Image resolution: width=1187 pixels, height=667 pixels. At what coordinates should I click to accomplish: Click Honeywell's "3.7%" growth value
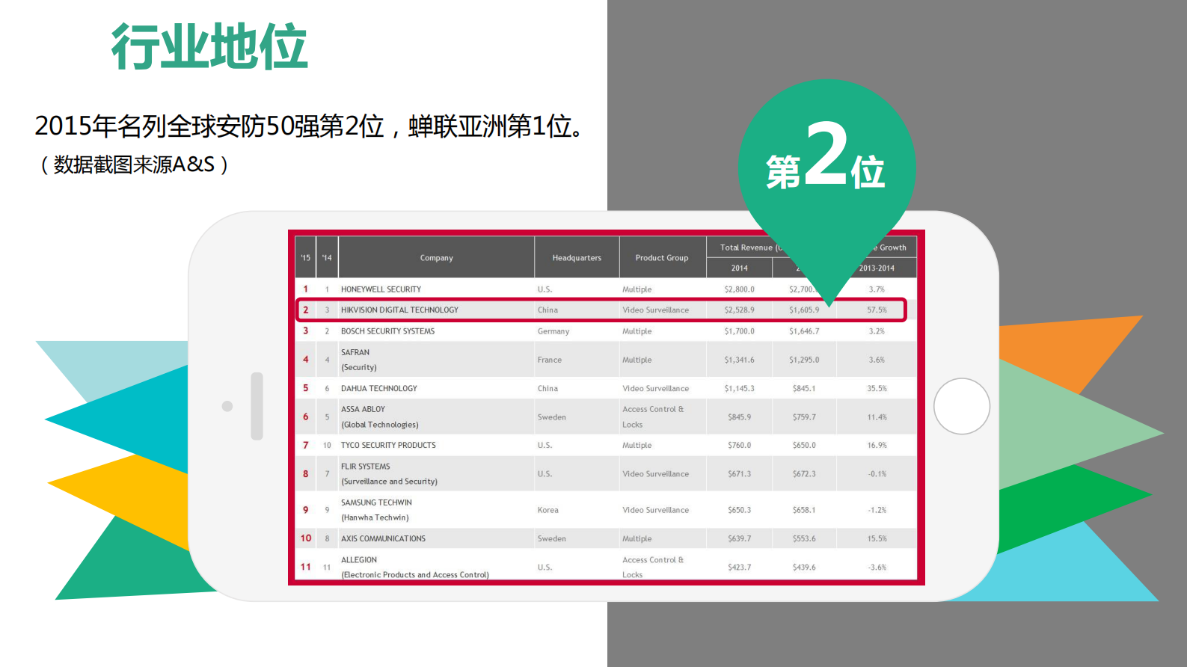pyautogui.click(x=877, y=289)
